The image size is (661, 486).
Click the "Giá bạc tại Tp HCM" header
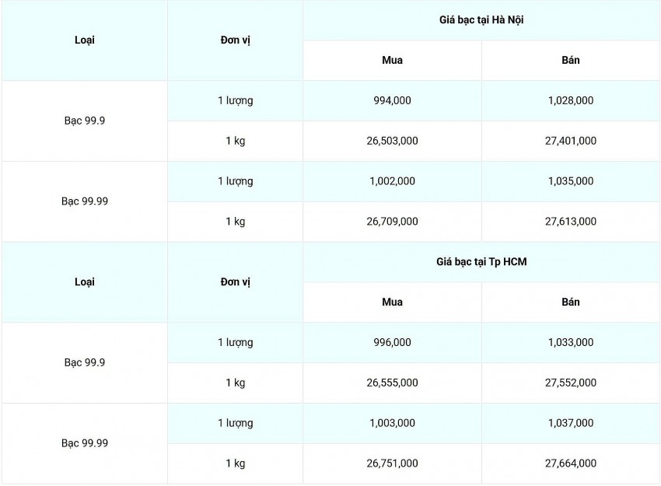coord(481,262)
